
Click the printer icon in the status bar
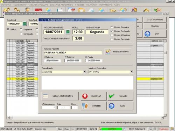pos(150,129)
